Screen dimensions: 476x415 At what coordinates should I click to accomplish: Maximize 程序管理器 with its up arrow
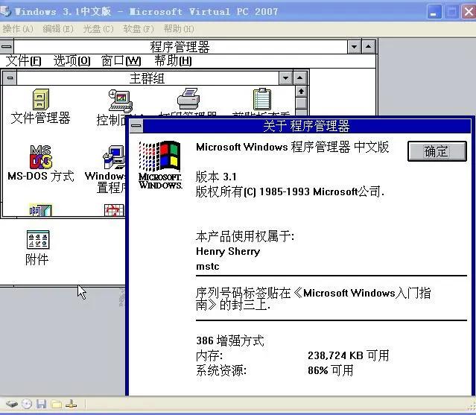[368, 46]
